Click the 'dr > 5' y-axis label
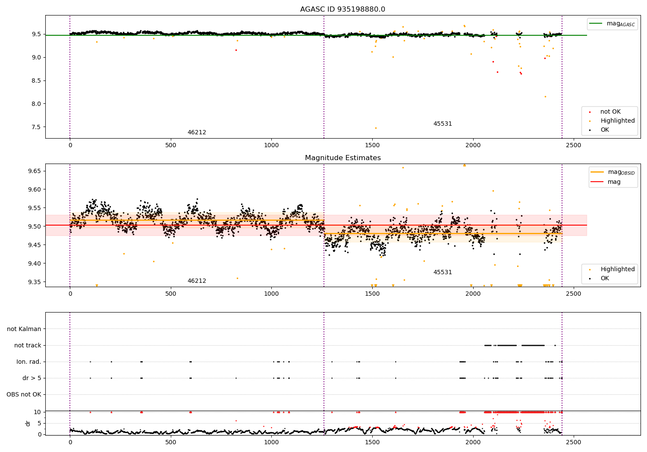Image resolution: width=647 pixels, height=452 pixels. pyautogui.click(x=32, y=378)
